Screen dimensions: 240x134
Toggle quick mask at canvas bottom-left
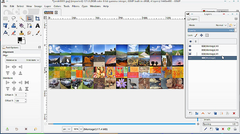coord(46,124)
